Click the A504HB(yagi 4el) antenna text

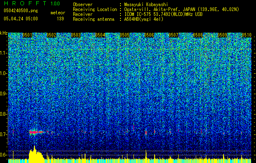click(144, 19)
